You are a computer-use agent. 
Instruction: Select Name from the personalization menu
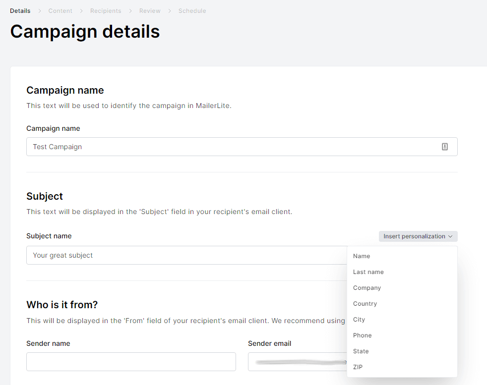coord(362,256)
